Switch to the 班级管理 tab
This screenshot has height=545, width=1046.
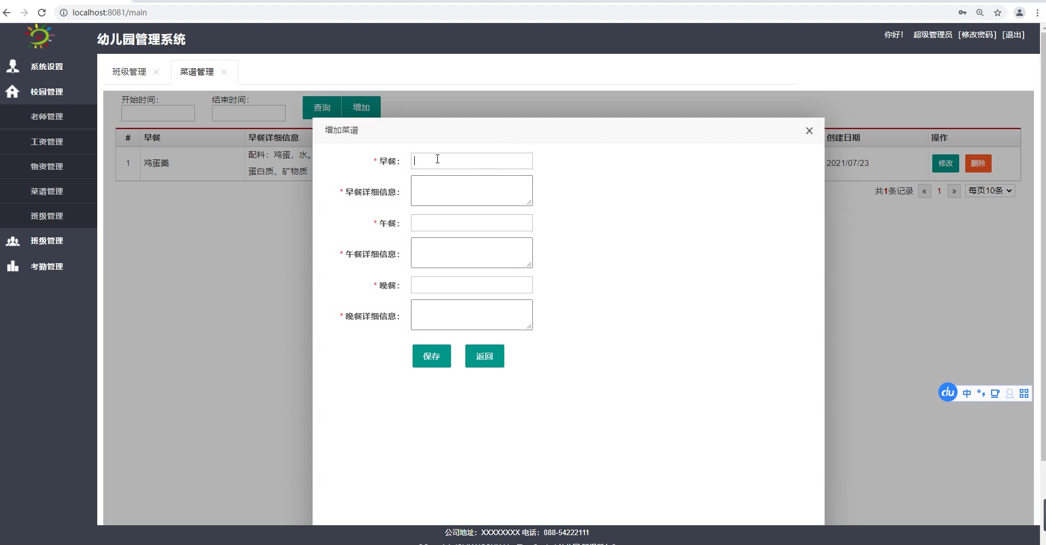129,72
